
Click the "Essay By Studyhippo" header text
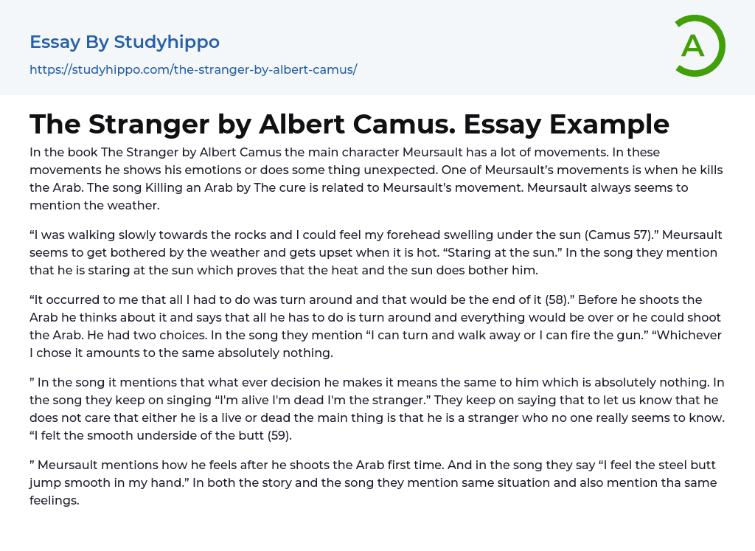coord(125,42)
